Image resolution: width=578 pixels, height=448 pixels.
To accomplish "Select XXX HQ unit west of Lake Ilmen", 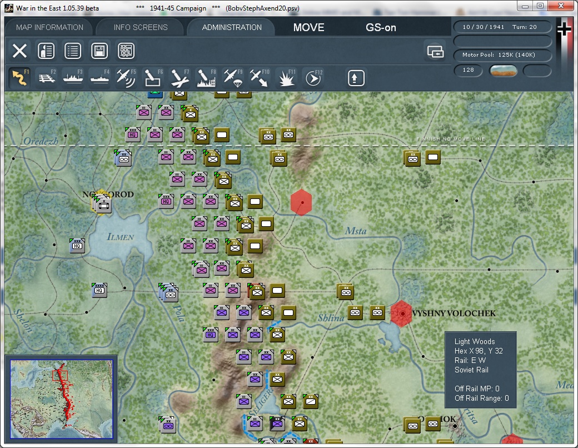I will 77,246.
